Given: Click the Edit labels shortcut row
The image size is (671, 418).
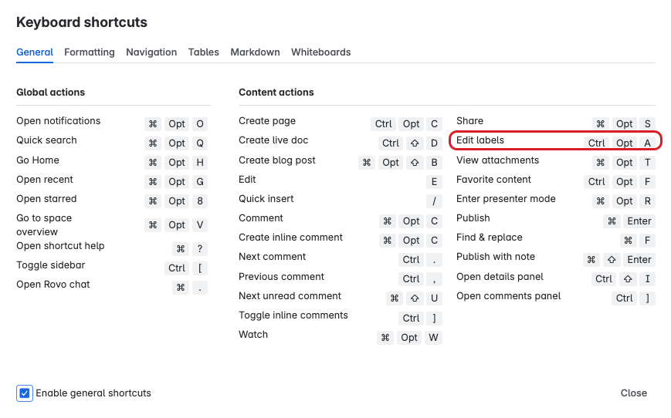Looking at the screenshot, I should point(554,141).
